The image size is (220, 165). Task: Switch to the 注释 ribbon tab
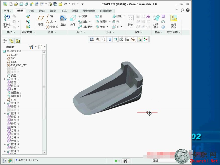(x=42, y=11)
